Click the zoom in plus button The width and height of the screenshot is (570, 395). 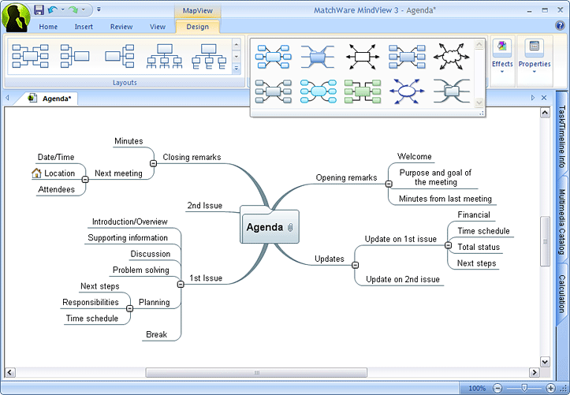tap(551, 388)
